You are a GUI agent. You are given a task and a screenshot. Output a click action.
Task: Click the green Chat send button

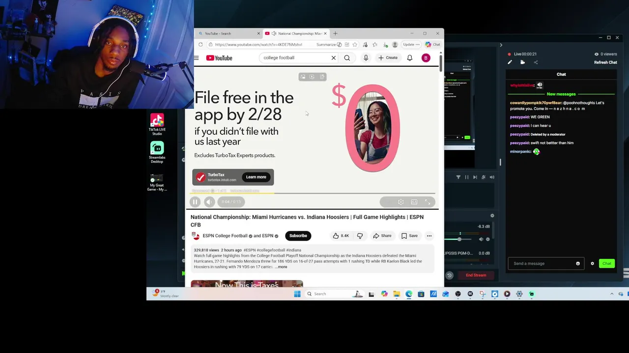pos(607,264)
